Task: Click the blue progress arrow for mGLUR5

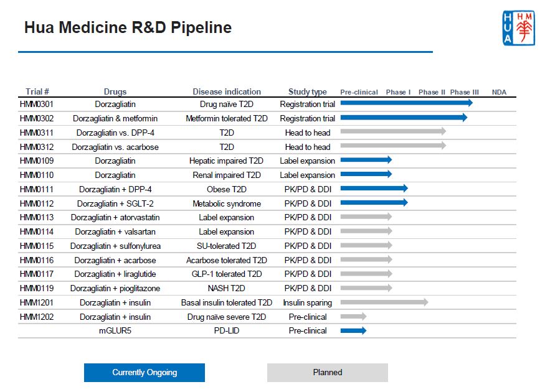Action: [x=353, y=330]
